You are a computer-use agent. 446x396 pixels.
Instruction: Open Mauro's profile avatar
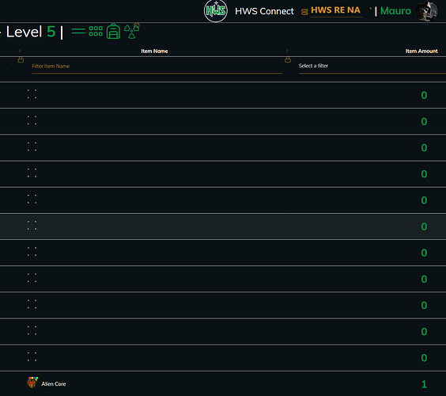pos(427,11)
